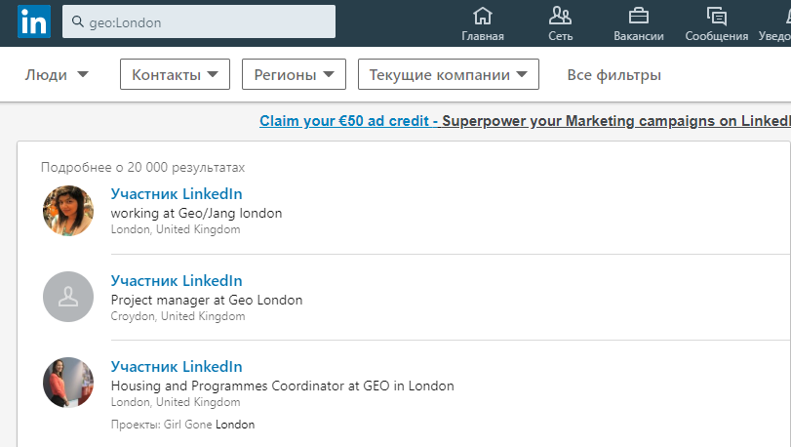The image size is (791, 447).
Task: Open the notifications bell icon
Action: [x=783, y=16]
